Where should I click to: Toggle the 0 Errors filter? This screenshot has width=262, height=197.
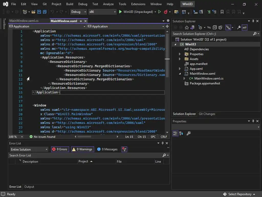[x=60, y=149]
